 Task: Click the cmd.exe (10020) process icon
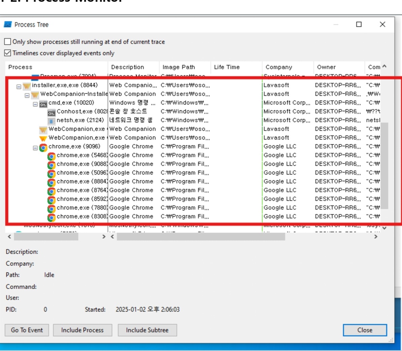pyautogui.click(x=43, y=104)
